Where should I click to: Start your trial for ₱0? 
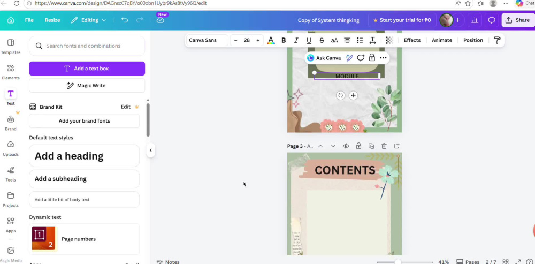click(402, 20)
